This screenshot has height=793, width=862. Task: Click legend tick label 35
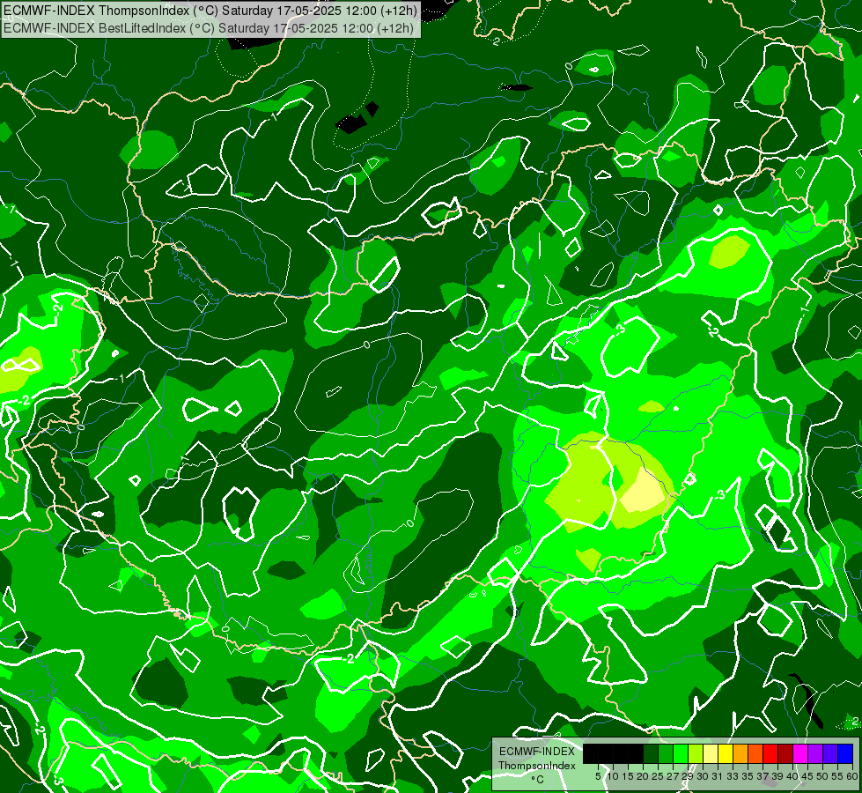click(748, 776)
